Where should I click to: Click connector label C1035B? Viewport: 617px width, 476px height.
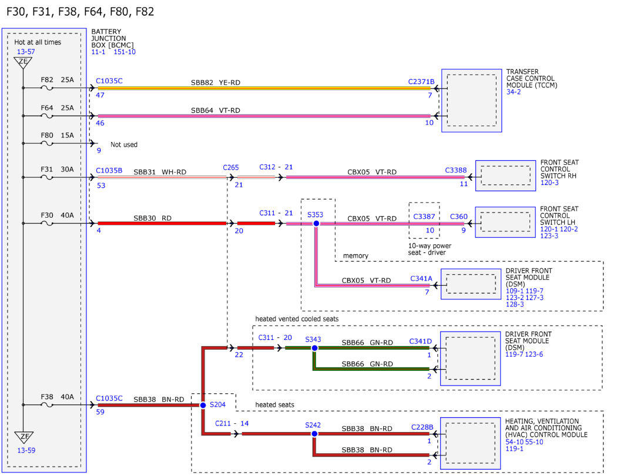[109, 171]
